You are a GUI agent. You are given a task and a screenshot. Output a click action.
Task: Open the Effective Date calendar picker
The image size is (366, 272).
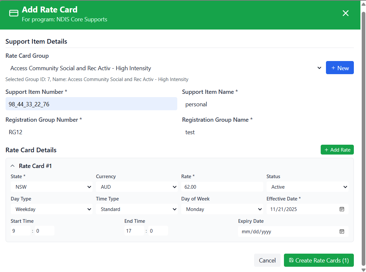342,209
